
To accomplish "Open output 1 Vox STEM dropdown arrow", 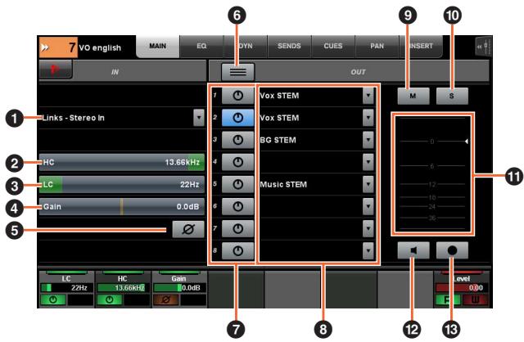I will 368,96.
